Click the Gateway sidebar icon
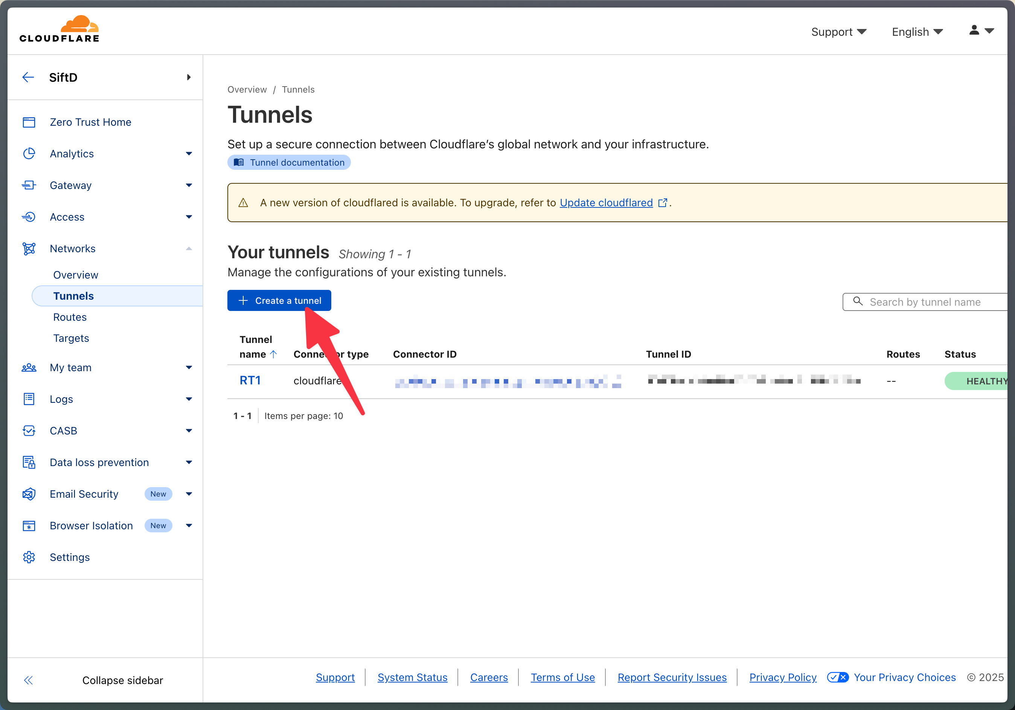1015x710 pixels. pos(29,185)
